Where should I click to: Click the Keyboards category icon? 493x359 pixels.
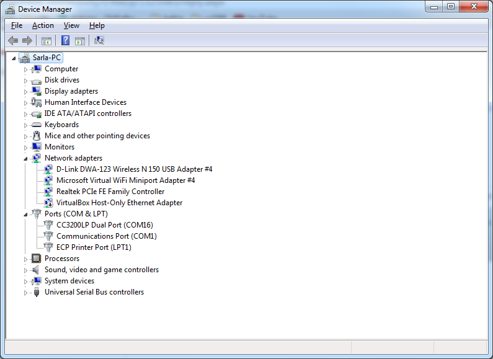[37, 125]
